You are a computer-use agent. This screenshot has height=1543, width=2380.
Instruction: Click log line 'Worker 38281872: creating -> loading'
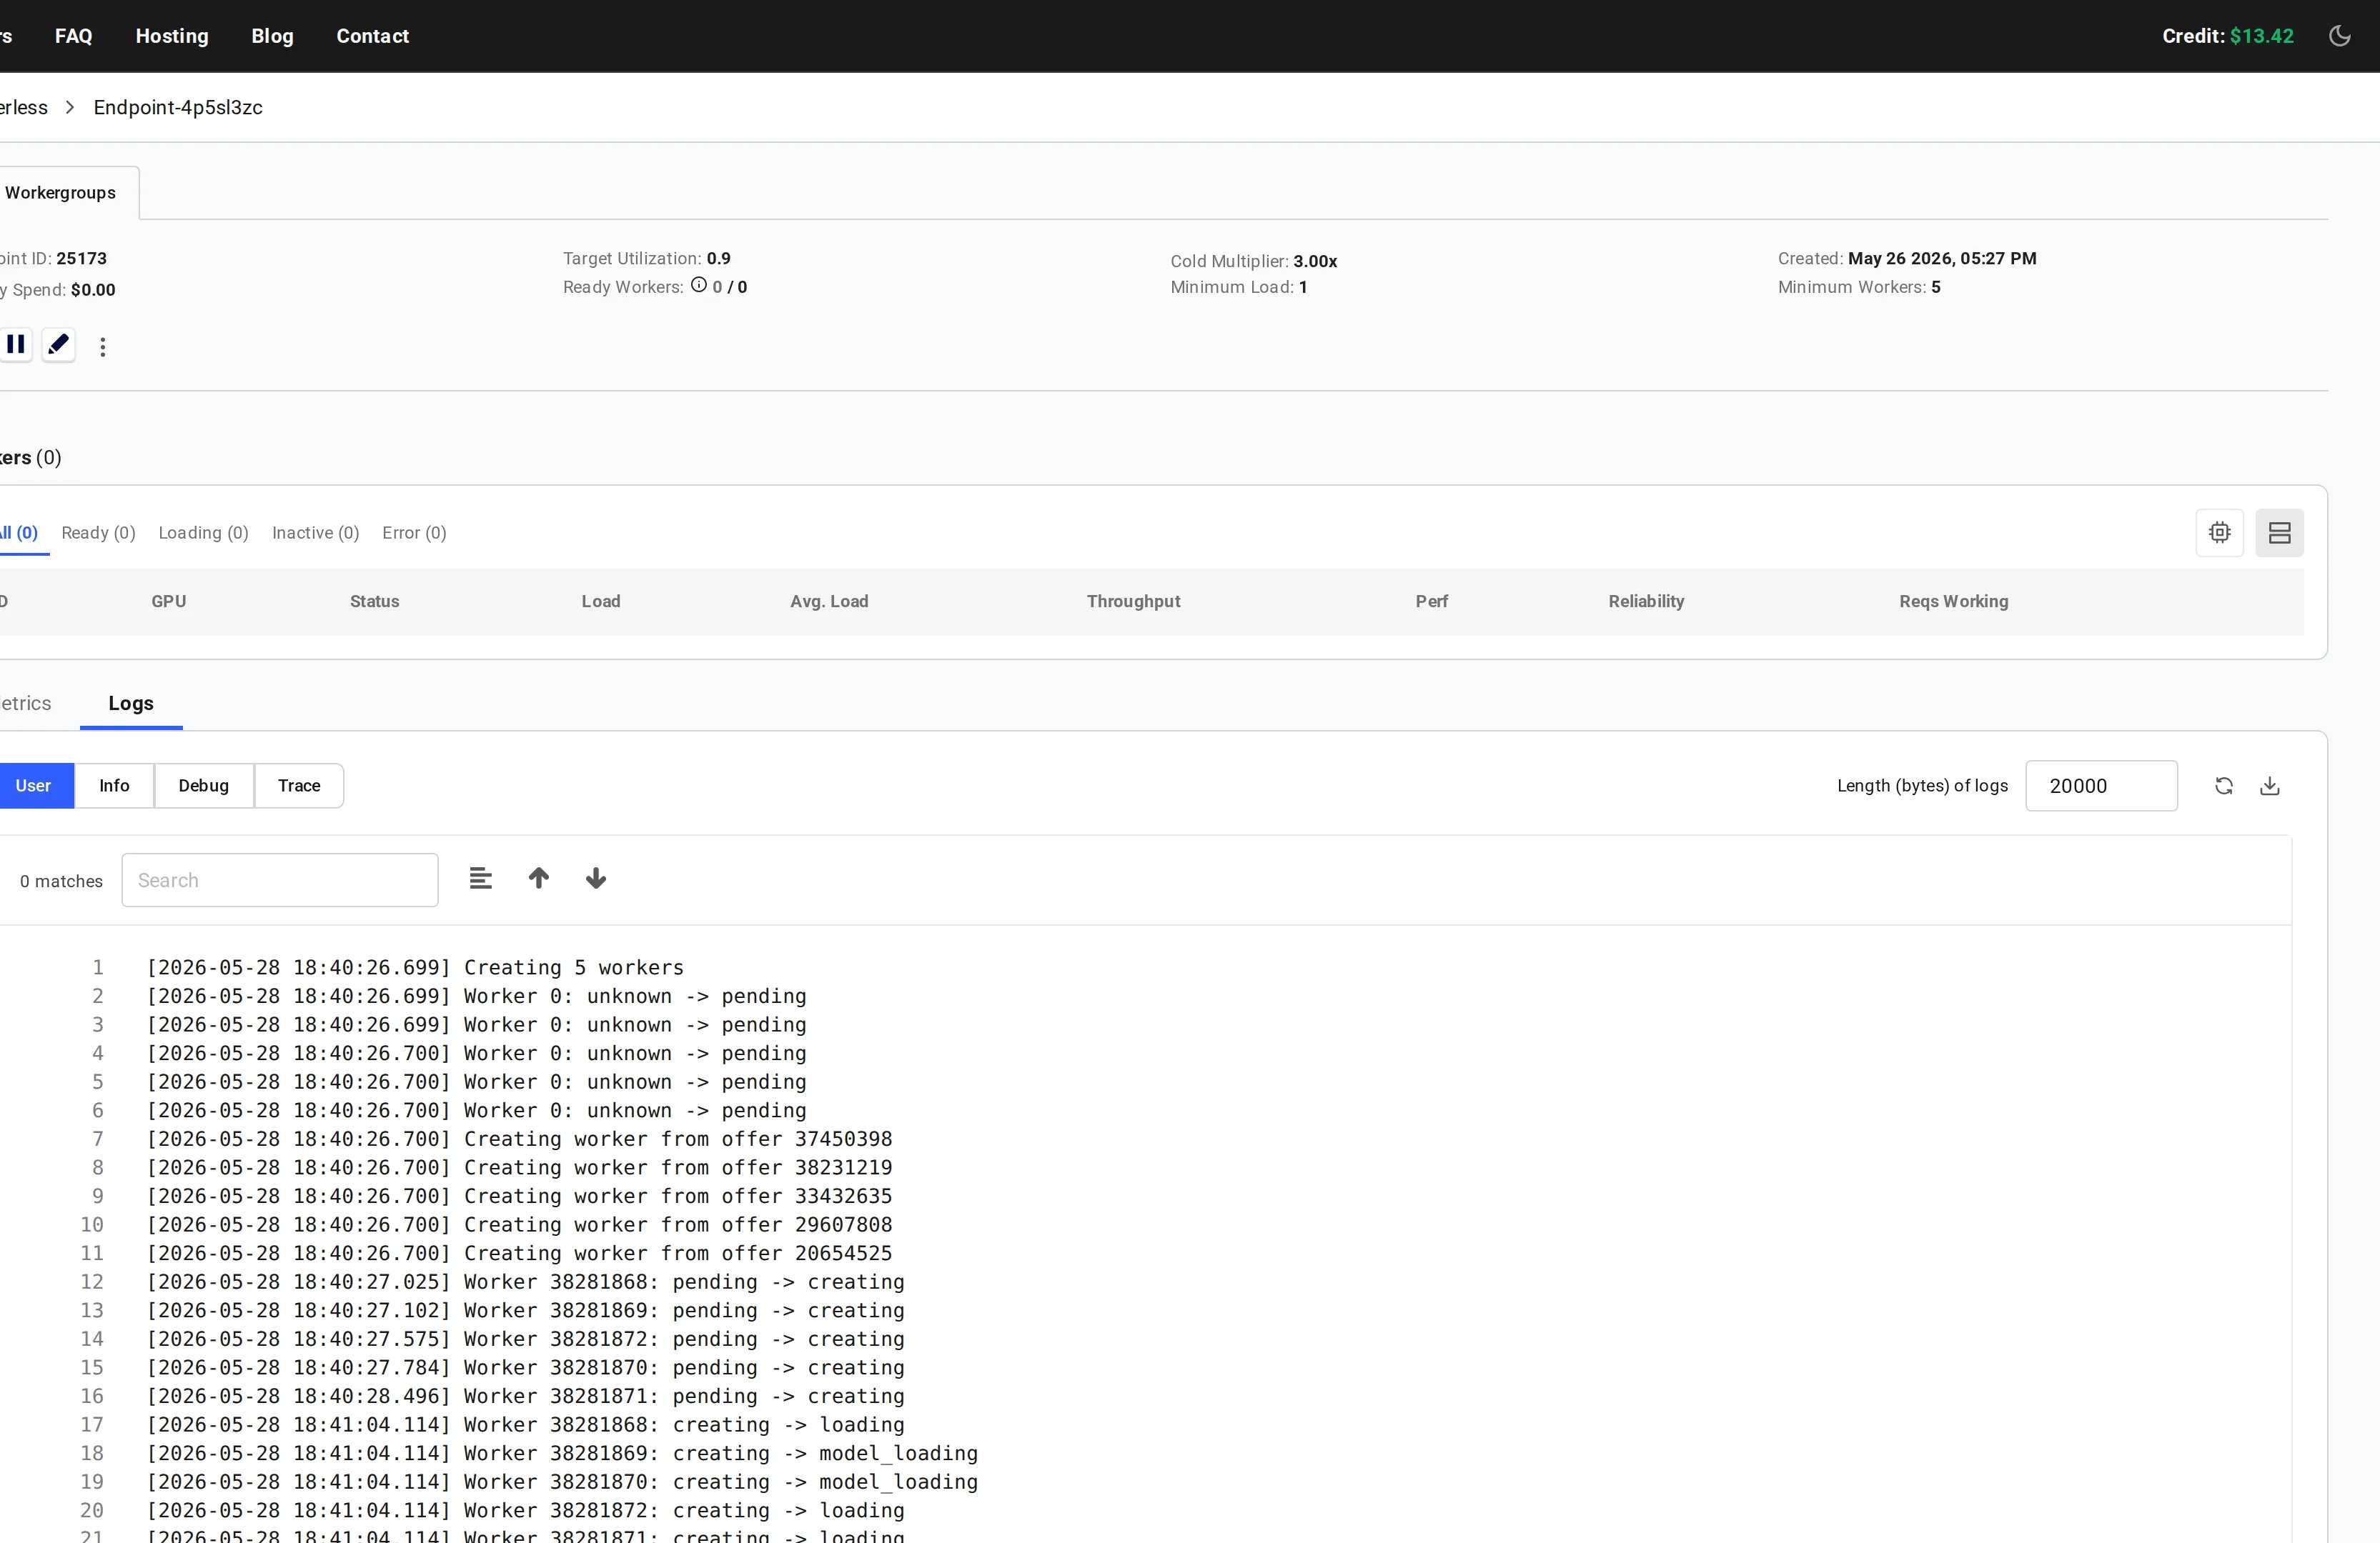coord(525,1510)
